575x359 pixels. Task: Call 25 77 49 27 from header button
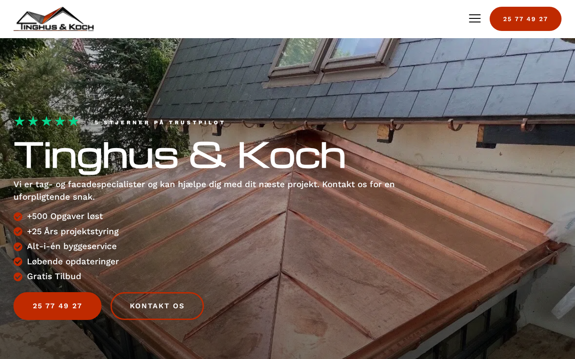(526, 19)
